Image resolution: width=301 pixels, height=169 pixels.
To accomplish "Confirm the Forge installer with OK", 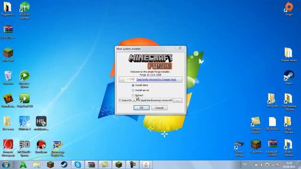I will click(142, 108).
